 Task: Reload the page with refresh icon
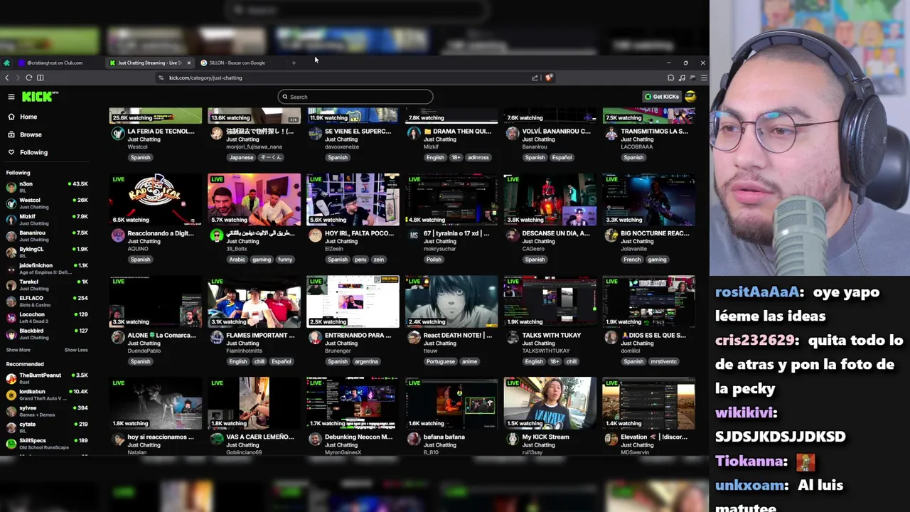pyautogui.click(x=29, y=78)
